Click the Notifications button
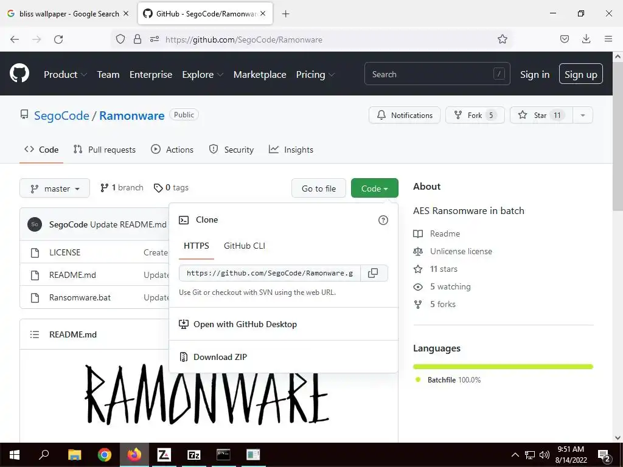 pyautogui.click(x=405, y=115)
